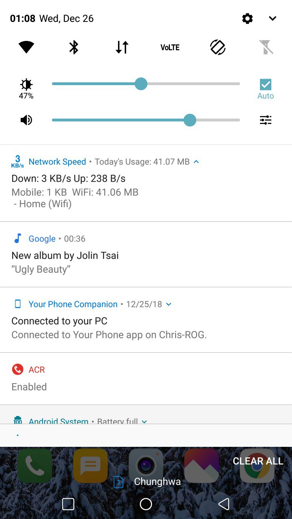Tap the Recent apps square button

(68, 504)
